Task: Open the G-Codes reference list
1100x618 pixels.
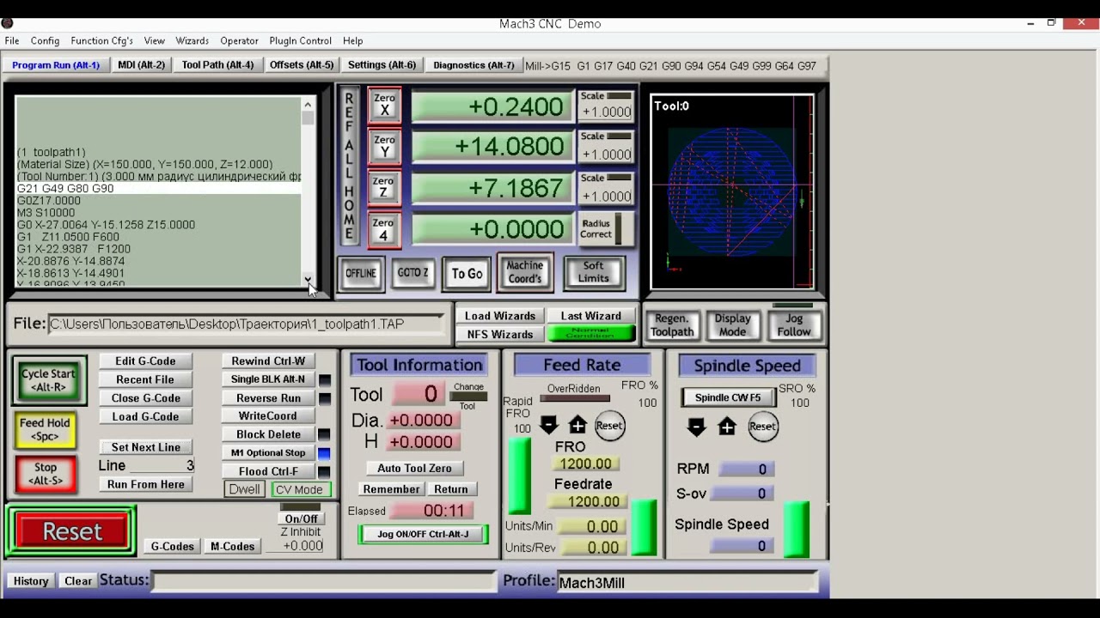Action: [172, 547]
